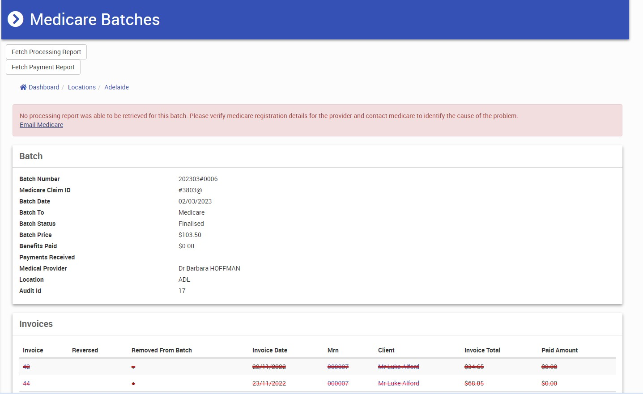Click the Invoice column header
The height and width of the screenshot is (394, 643).
(x=33, y=350)
